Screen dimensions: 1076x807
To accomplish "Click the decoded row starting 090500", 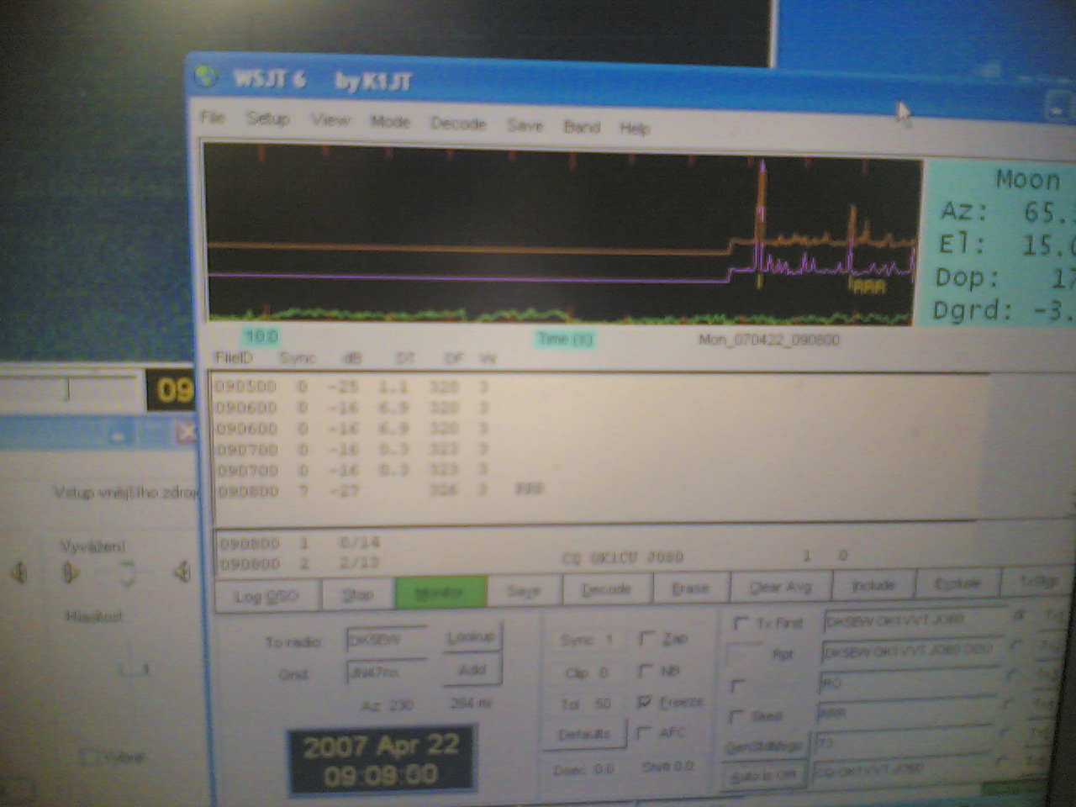I will (351, 387).
